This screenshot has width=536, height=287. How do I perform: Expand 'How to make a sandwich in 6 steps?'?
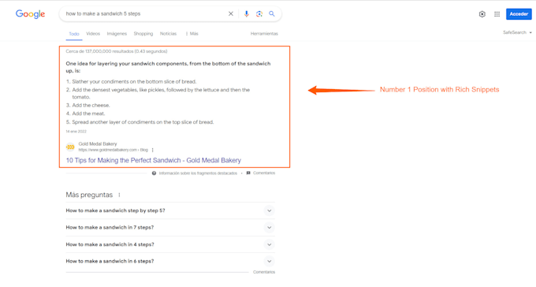click(x=170, y=261)
